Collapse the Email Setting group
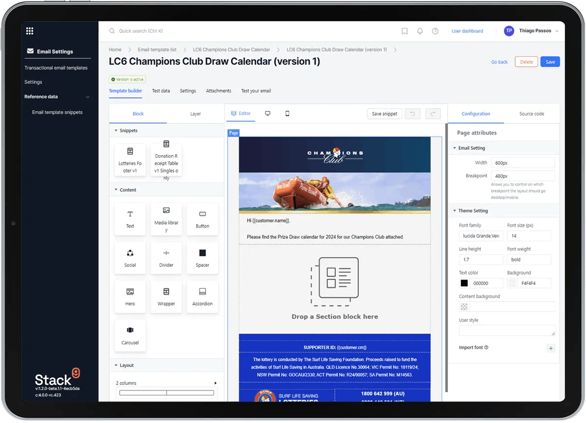The width and height of the screenshot is (586, 423). (454, 148)
